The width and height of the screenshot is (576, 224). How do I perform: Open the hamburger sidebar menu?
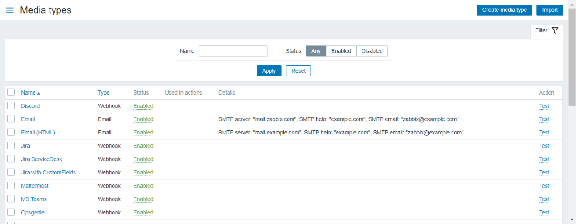pos(10,10)
